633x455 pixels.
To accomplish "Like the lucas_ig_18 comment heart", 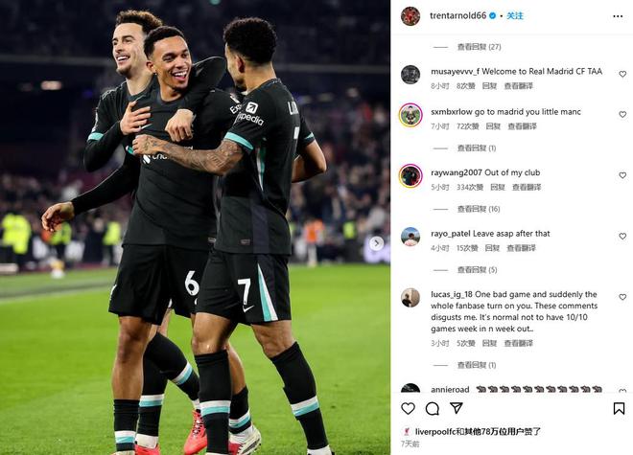I will (622, 297).
